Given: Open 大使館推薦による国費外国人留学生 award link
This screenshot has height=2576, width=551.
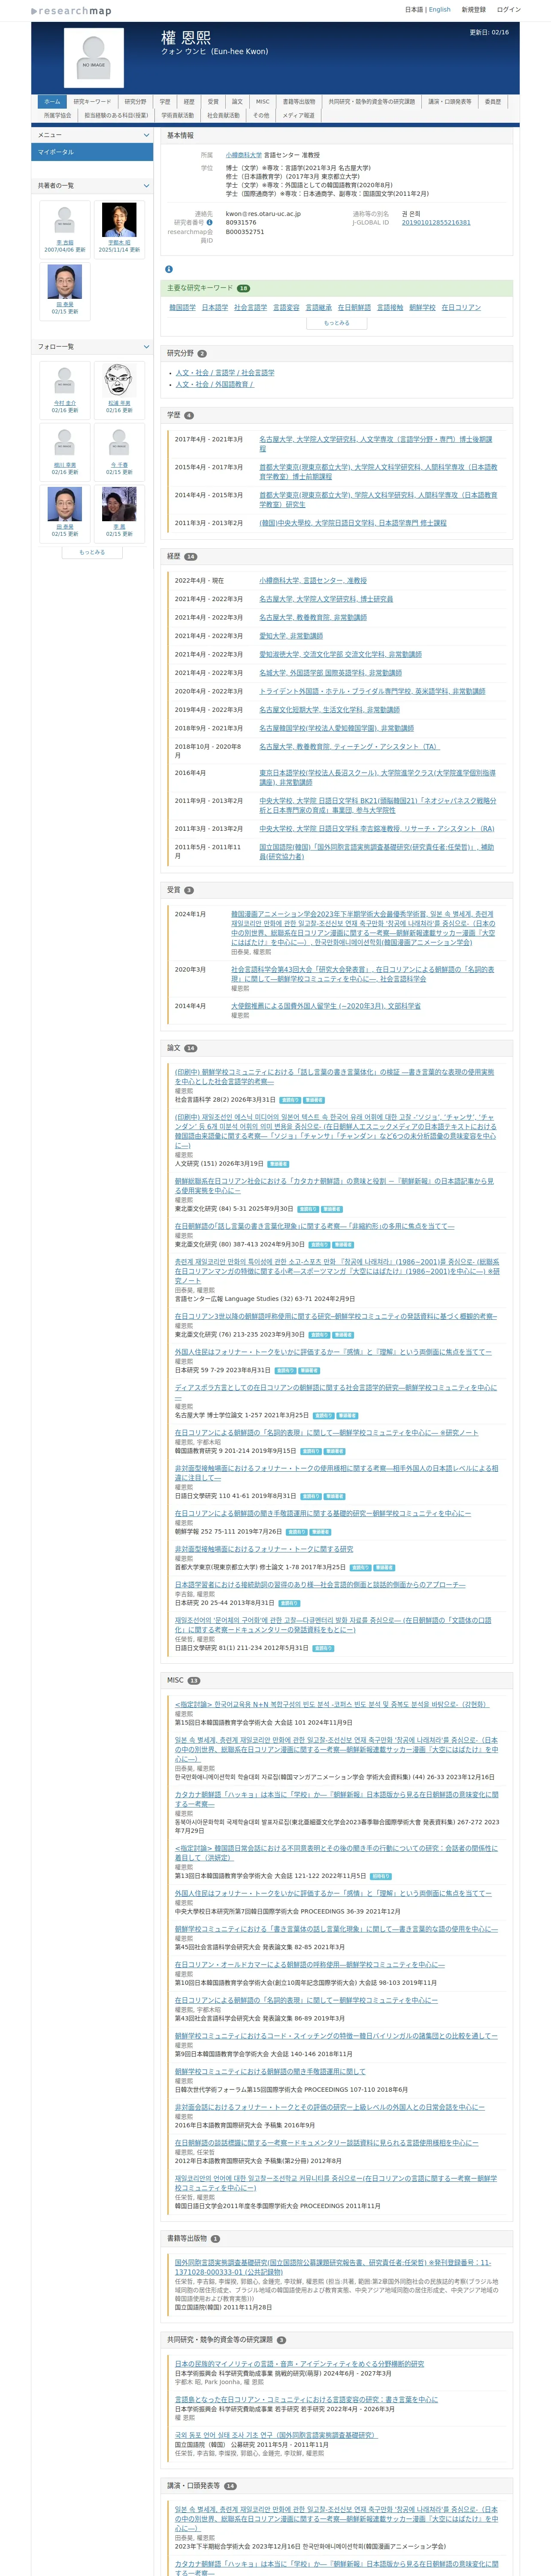Looking at the screenshot, I should [326, 1006].
